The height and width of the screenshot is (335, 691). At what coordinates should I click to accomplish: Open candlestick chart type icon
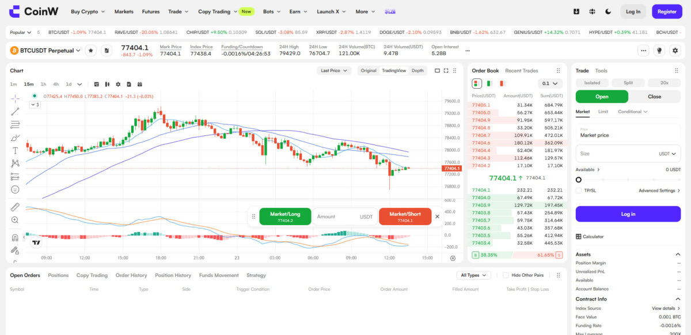click(107, 84)
